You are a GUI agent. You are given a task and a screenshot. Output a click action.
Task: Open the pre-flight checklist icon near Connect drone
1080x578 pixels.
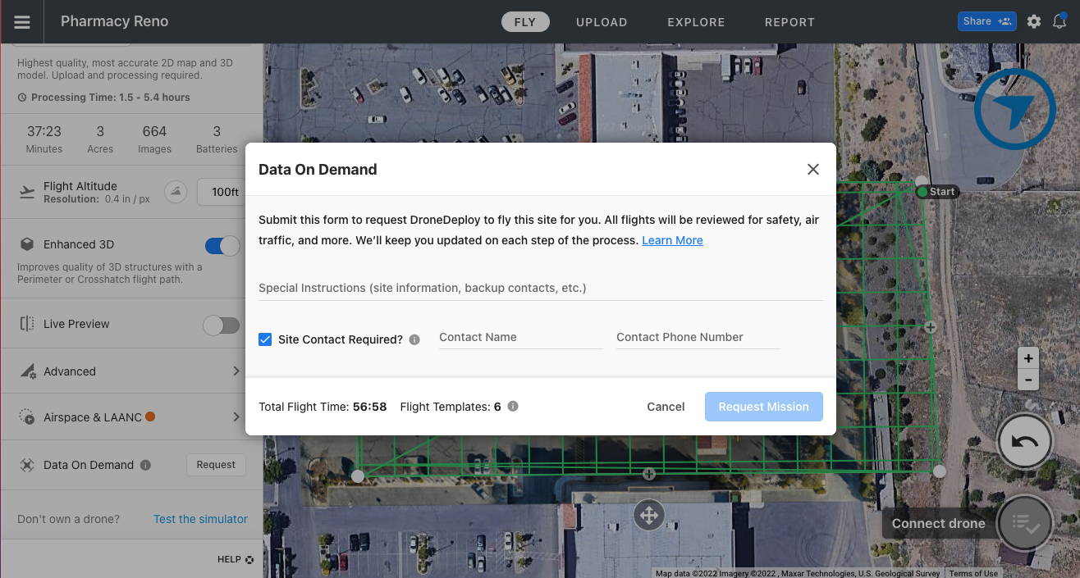coord(1025,523)
